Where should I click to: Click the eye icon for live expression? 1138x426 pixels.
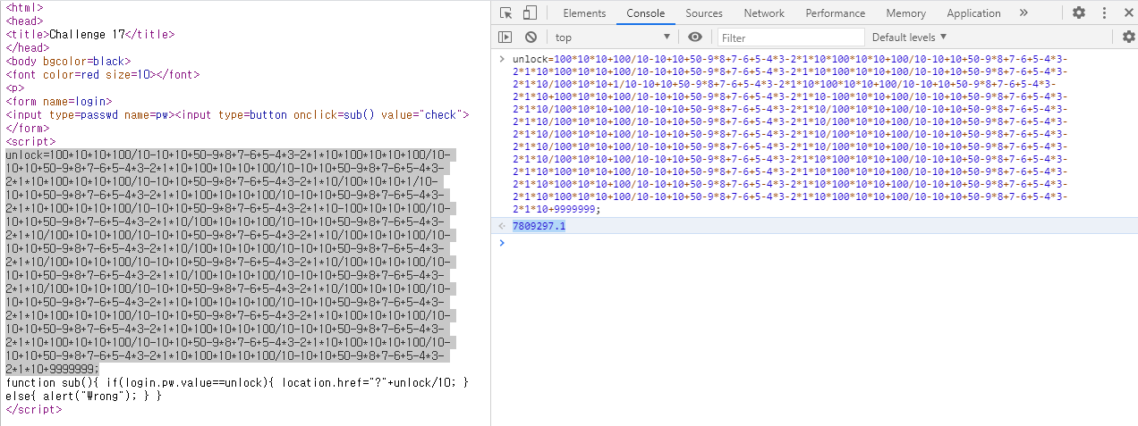[x=695, y=37]
